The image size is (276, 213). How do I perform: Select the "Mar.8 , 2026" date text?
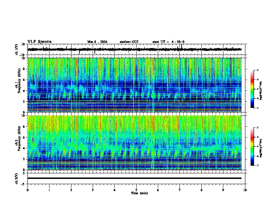97,42
